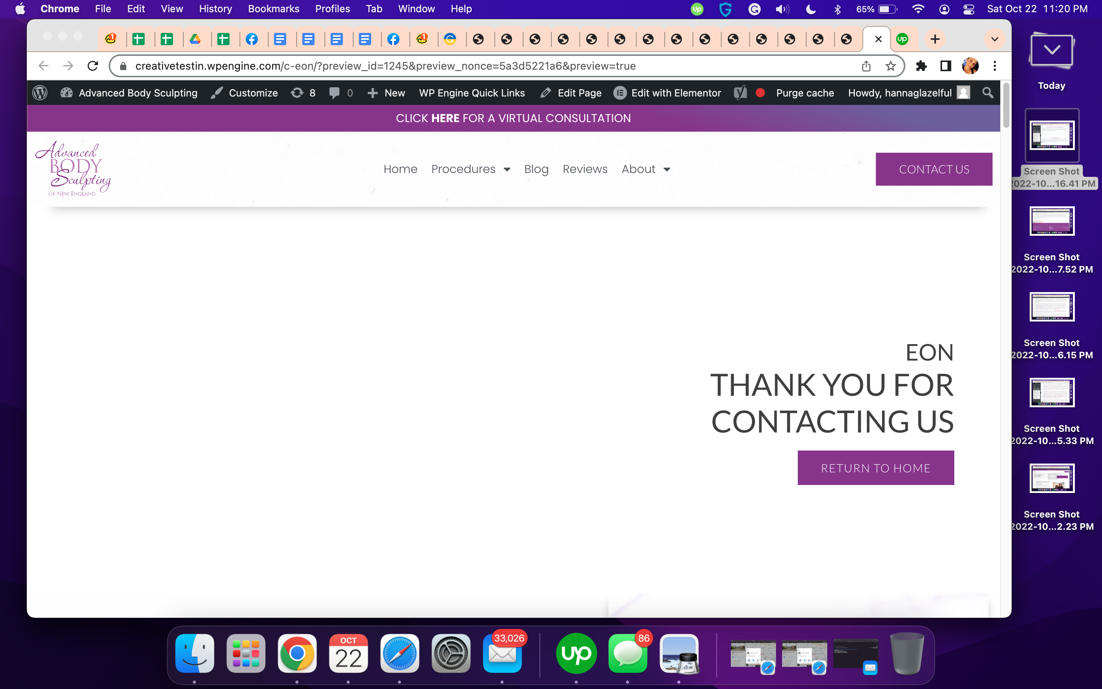Click the RETURN TO HOME button

click(876, 468)
